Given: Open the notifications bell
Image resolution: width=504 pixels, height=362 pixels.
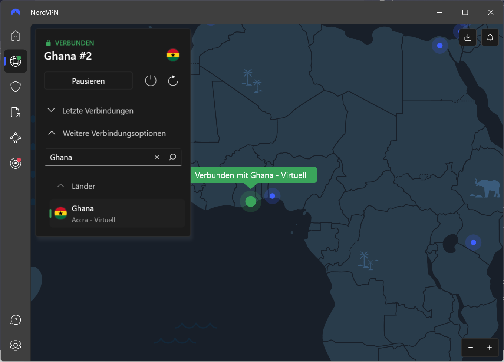Looking at the screenshot, I should click(490, 37).
